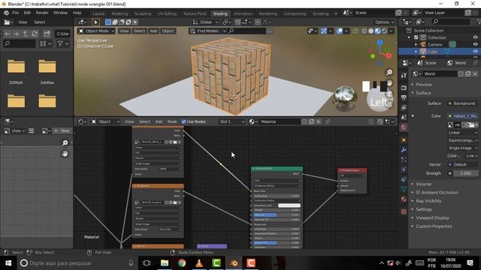Switch to rendered viewport shading
Image resolution: width=481 pixels, height=270 pixels.
(384, 31)
